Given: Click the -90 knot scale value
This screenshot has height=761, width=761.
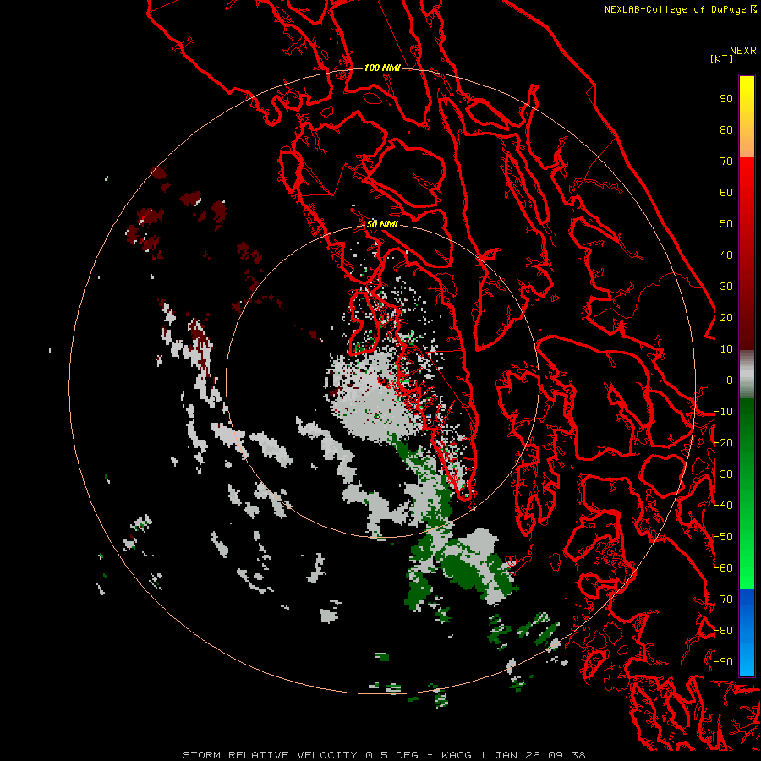Looking at the screenshot, I should tap(723, 662).
